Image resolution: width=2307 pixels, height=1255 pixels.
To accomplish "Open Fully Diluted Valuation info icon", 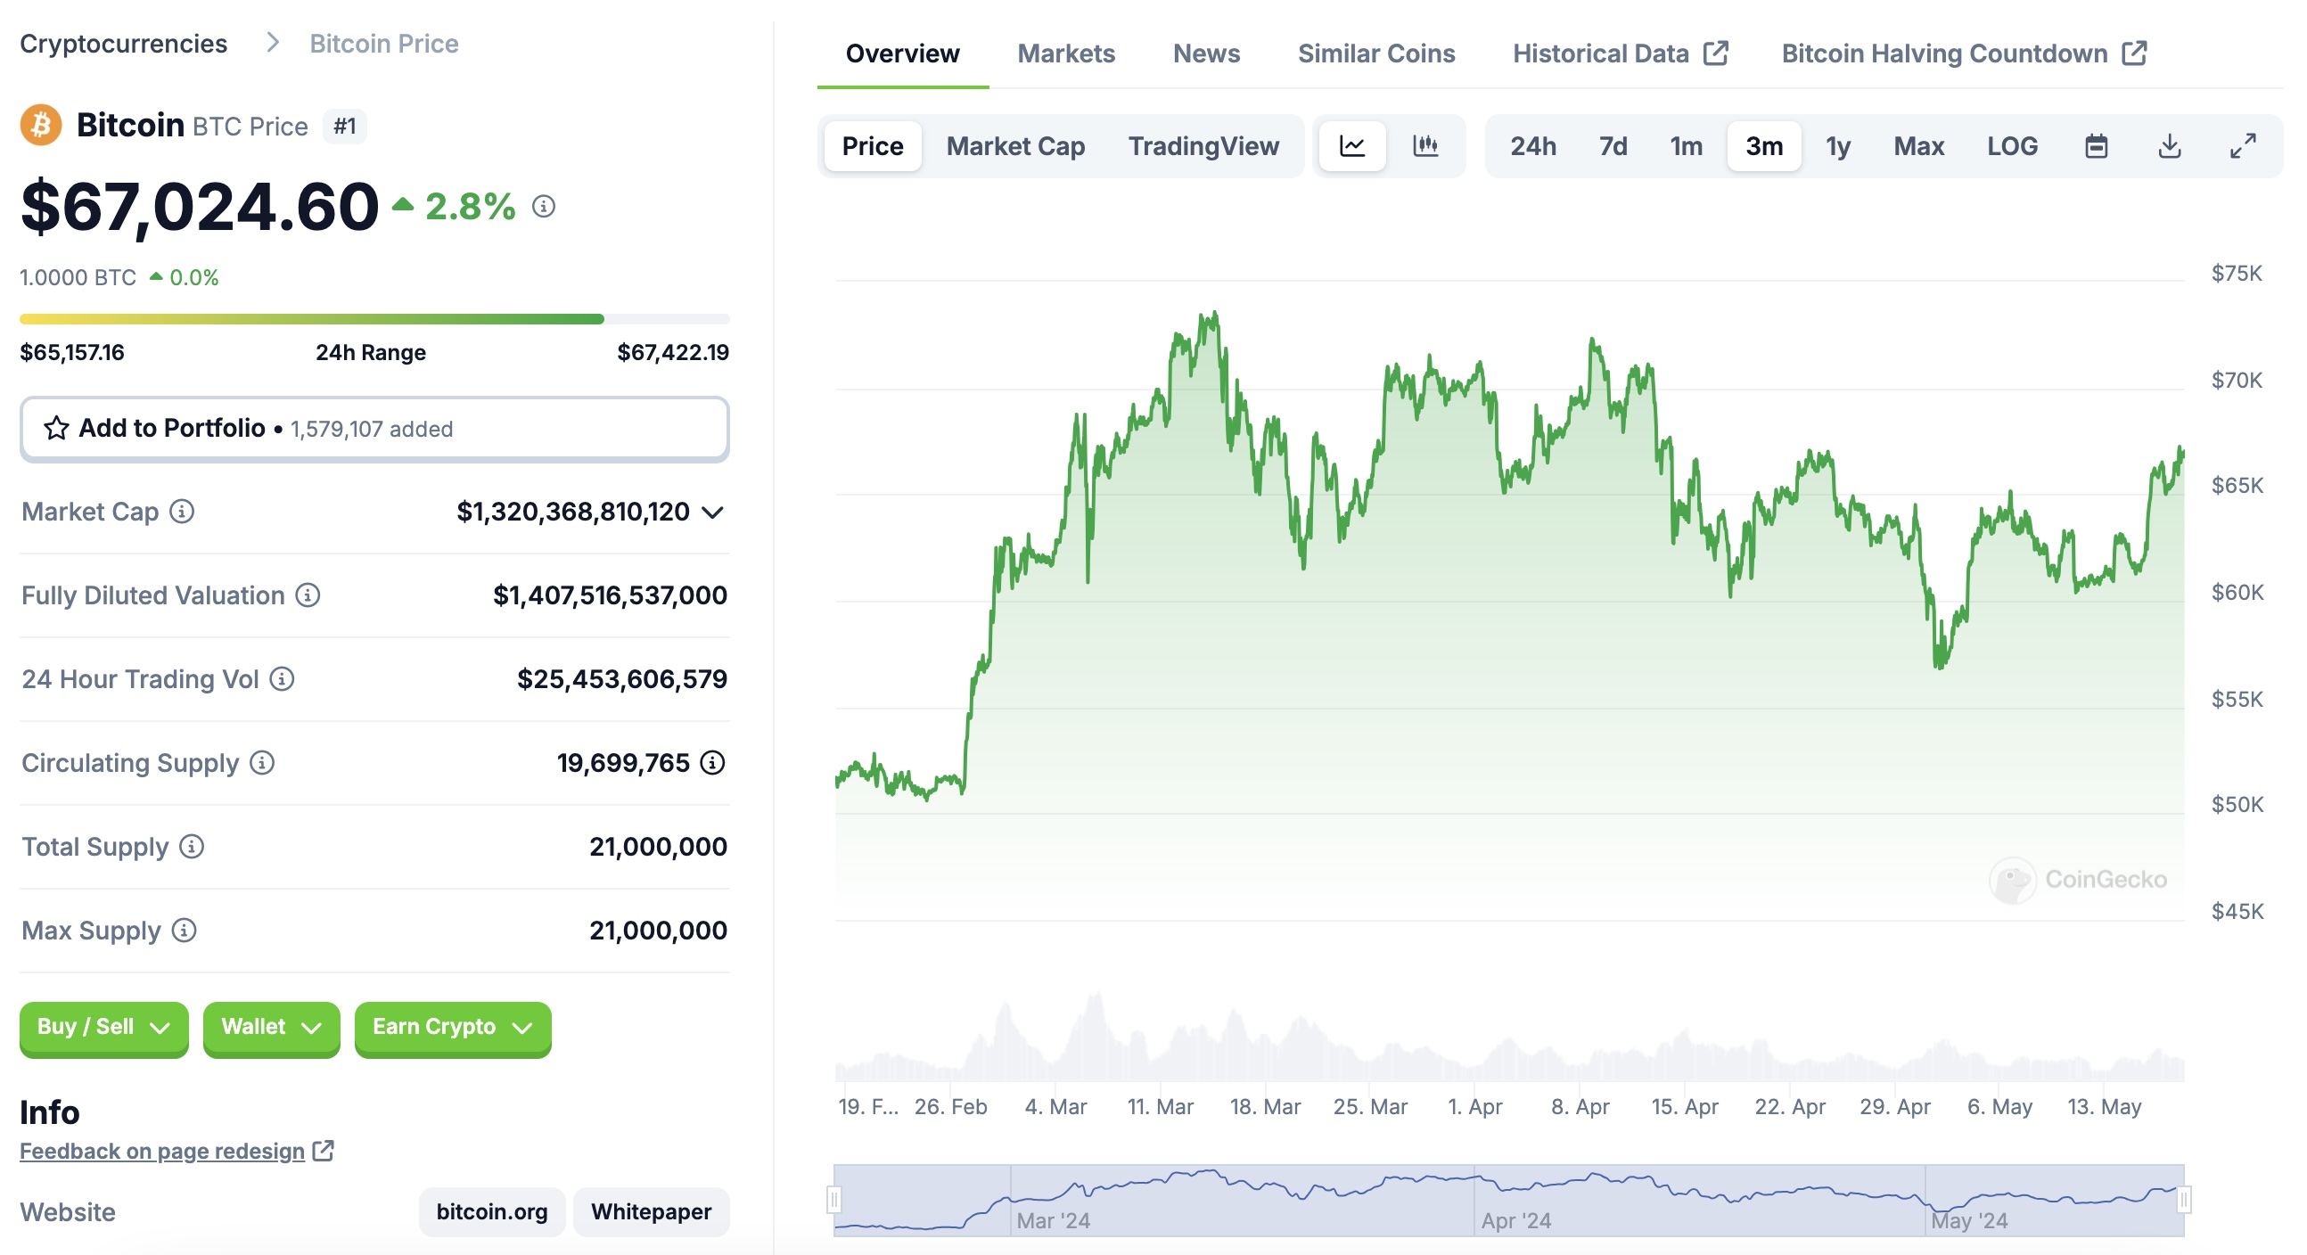I will pos(308,595).
